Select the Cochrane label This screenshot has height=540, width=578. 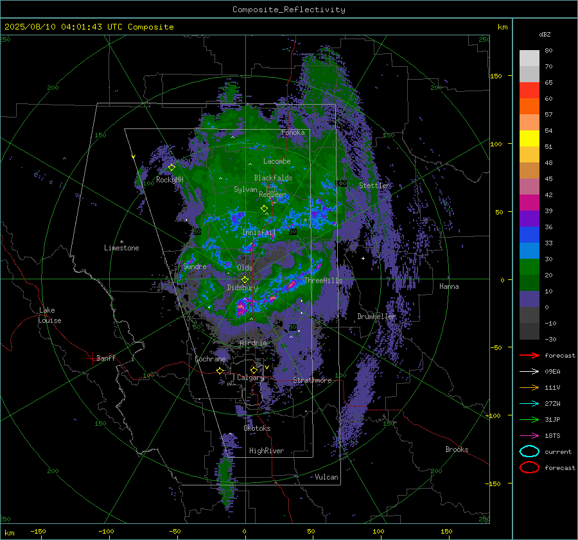210,359
